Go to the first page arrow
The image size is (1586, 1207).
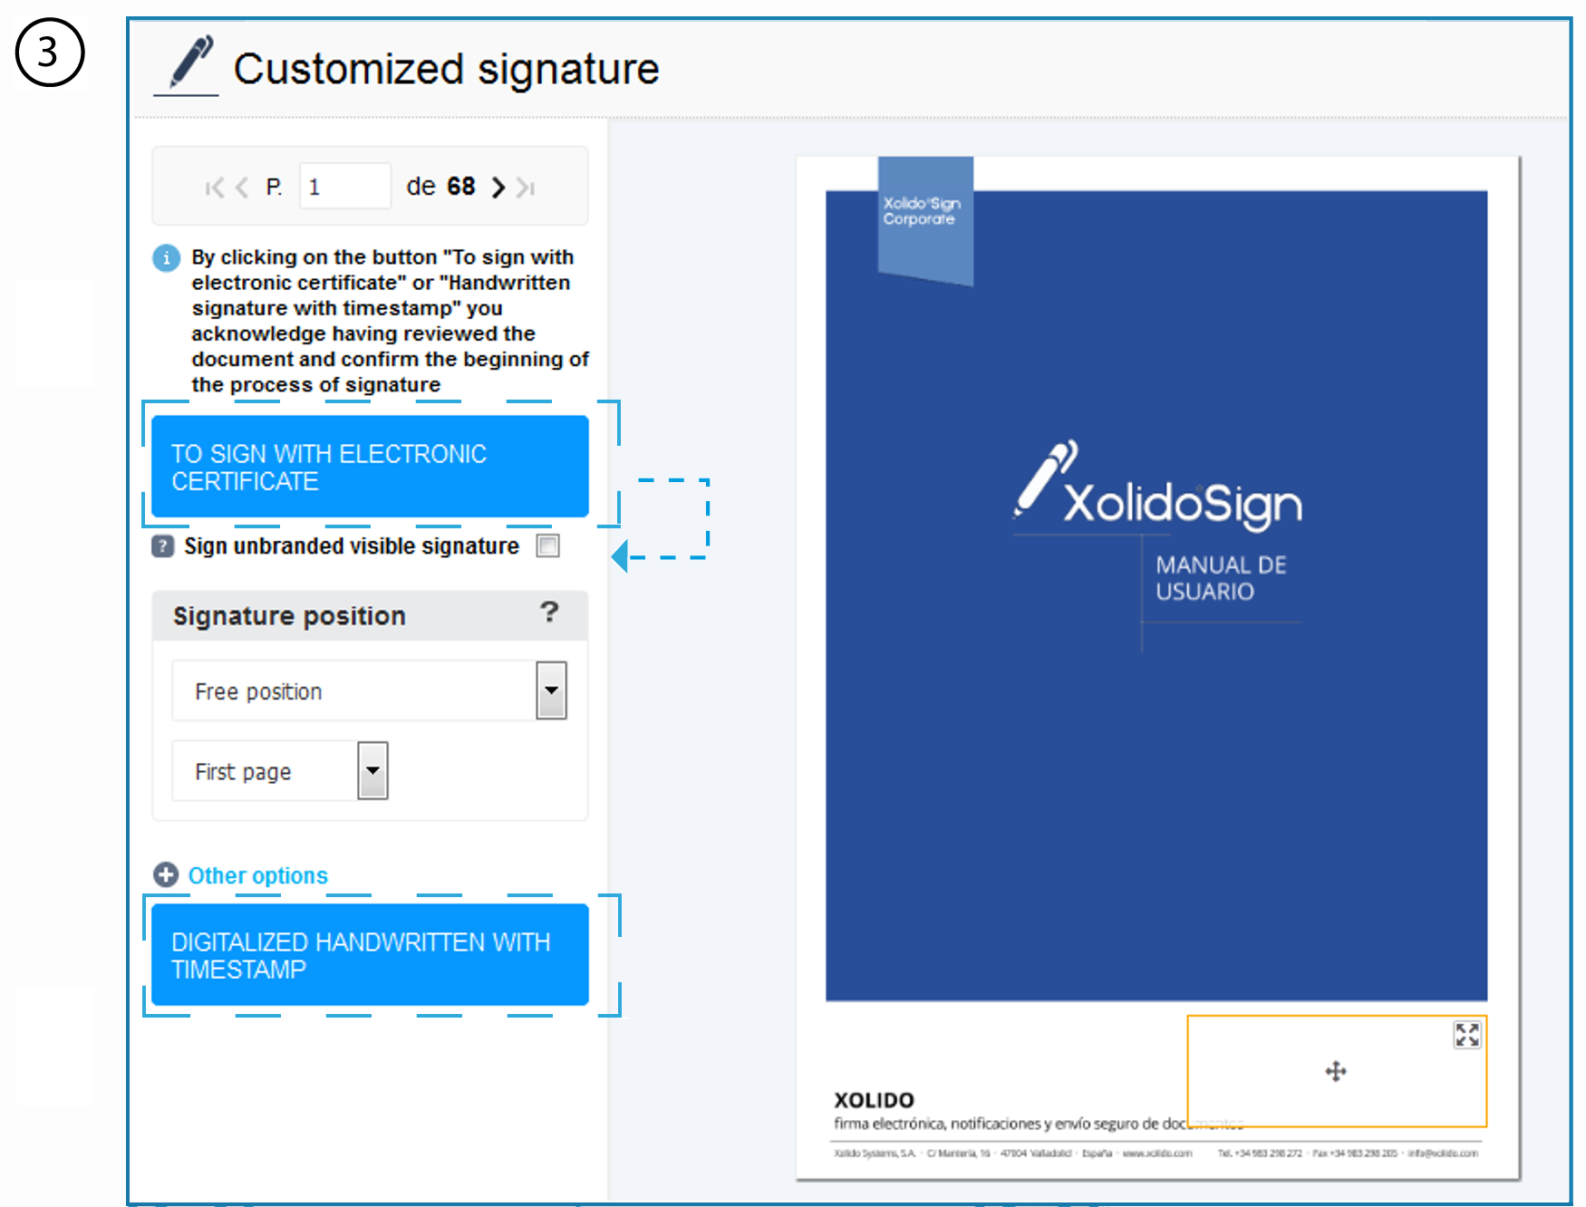pyautogui.click(x=214, y=188)
